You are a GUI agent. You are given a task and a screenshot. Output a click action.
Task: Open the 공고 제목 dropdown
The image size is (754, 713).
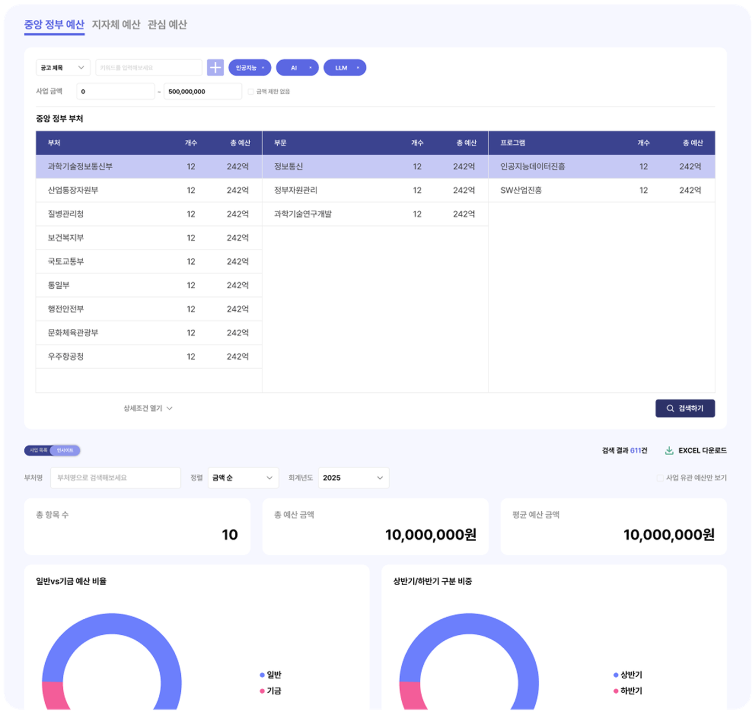pyautogui.click(x=63, y=68)
